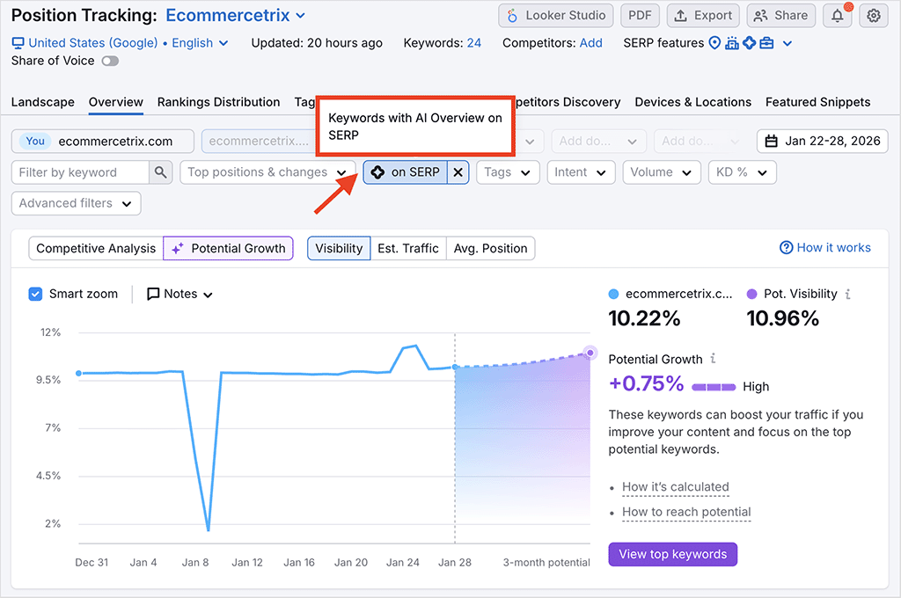Select the briefcase SERP feature icon
Image resolution: width=901 pixels, height=598 pixels.
pos(767,42)
